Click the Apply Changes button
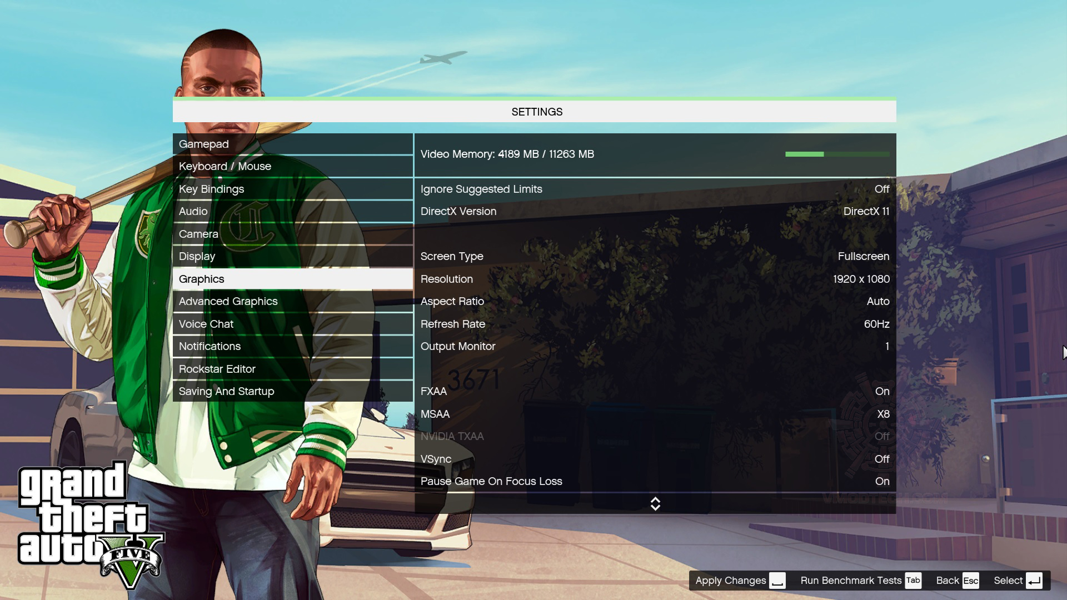The height and width of the screenshot is (600, 1067). 737,580
